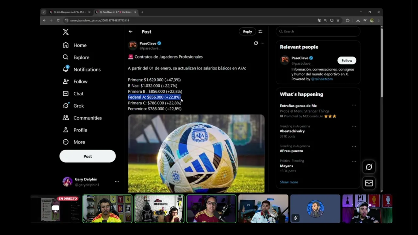418x235 pixels.
Task: Open Notifications
Action: tap(82, 69)
